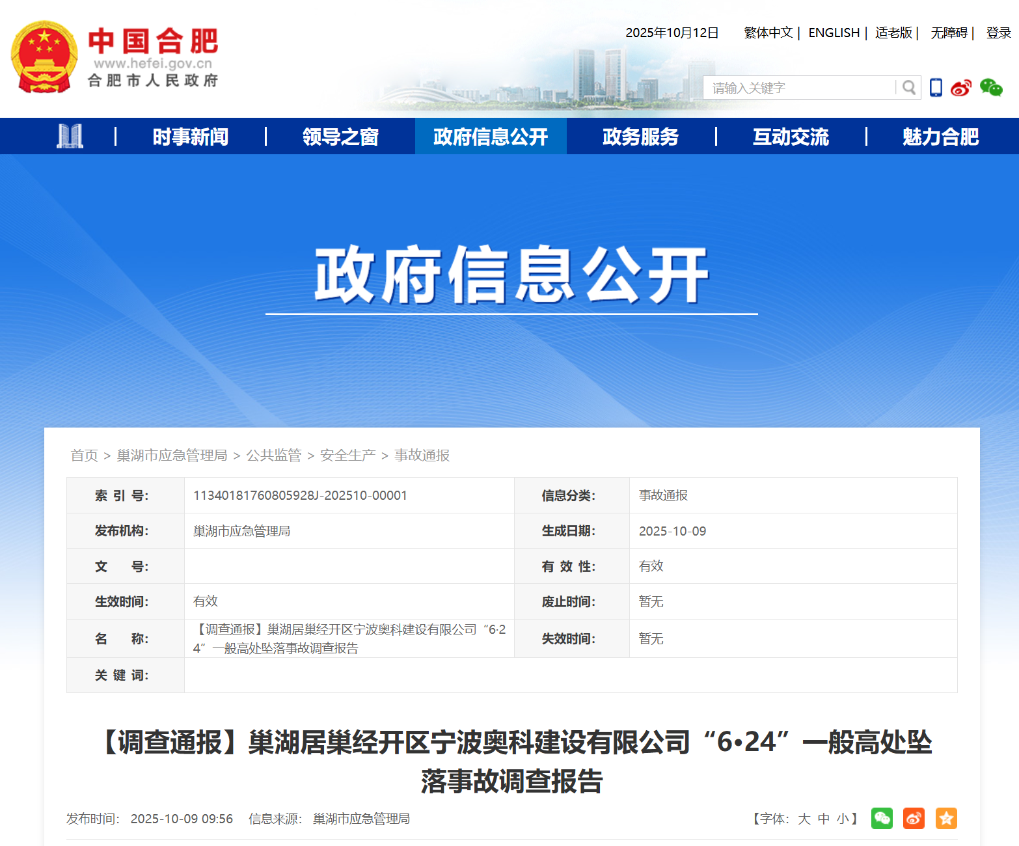The height and width of the screenshot is (846, 1019).
Task: Click the search magnifier icon
Action: tap(909, 87)
